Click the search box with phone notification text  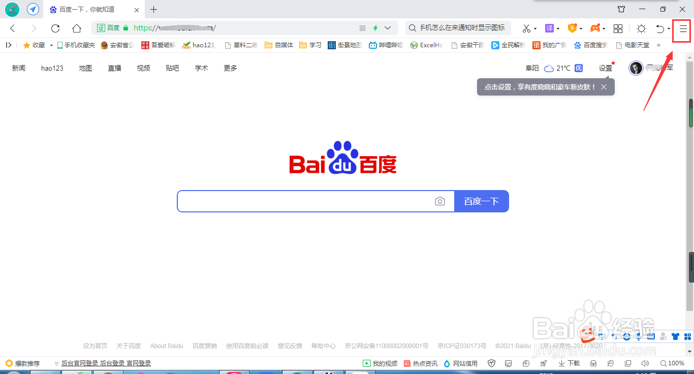tap(458, 28)
